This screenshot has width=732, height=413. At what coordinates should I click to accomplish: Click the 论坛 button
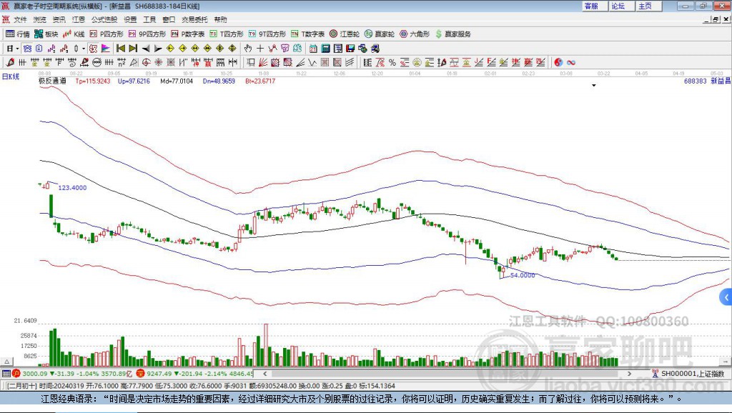621,6
